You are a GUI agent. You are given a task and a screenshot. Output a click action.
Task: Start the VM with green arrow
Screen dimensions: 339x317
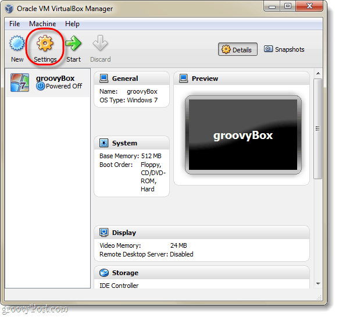[73, 43]
